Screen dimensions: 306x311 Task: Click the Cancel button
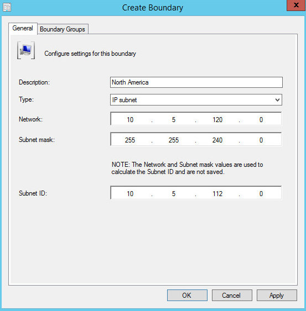[232, 296]
